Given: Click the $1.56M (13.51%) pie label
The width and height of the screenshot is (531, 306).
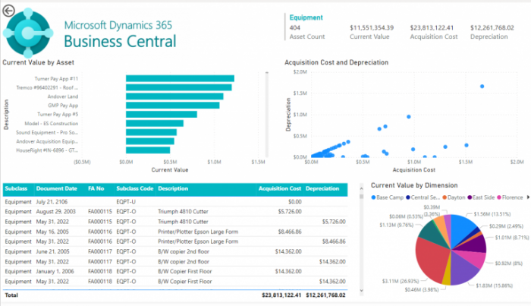Looking at the screenshot, I should coord(492,214).
